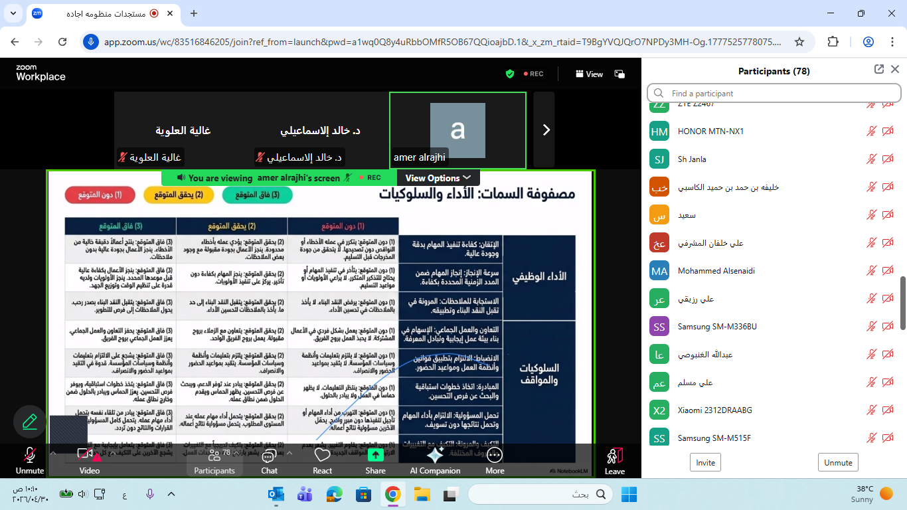
Task: Click the green encryption shield icon
Action: (x=510, y=74)
